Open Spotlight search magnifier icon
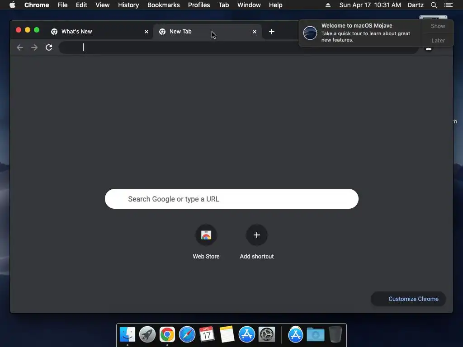 (x=434, y=5)
